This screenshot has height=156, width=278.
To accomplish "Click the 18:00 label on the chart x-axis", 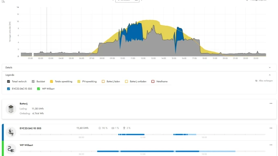I will tap(205, 58).
